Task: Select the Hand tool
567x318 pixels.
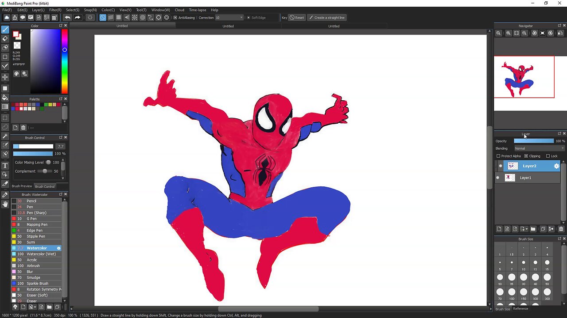Action: point(5,204)
